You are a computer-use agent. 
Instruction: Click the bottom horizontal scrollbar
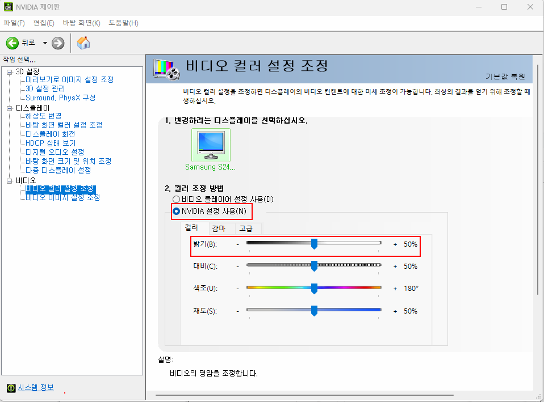pos(304,395)
